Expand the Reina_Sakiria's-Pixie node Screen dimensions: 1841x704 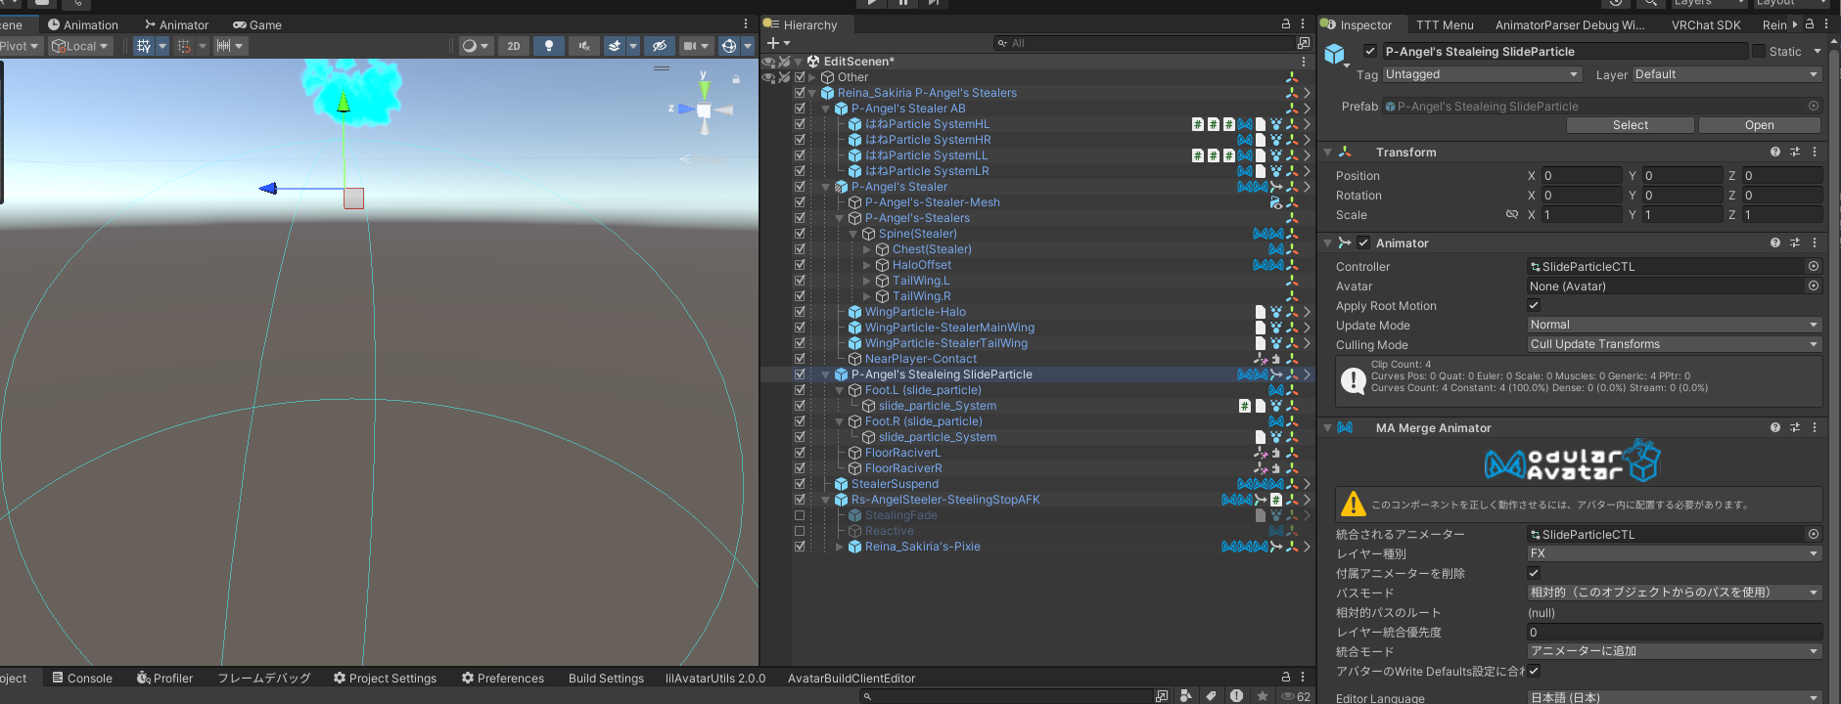coord(839,547)
